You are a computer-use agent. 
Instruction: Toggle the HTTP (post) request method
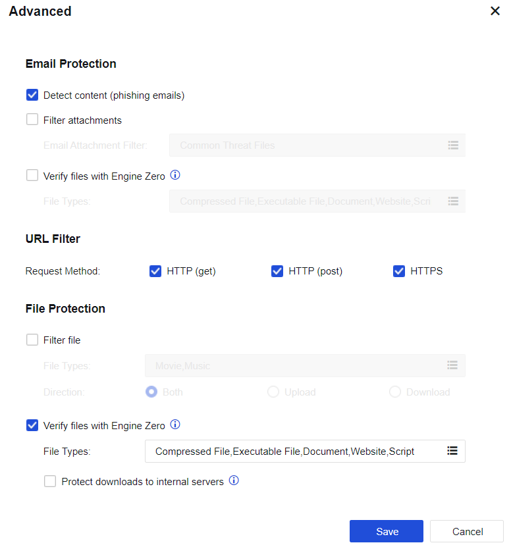pos(277,271)
